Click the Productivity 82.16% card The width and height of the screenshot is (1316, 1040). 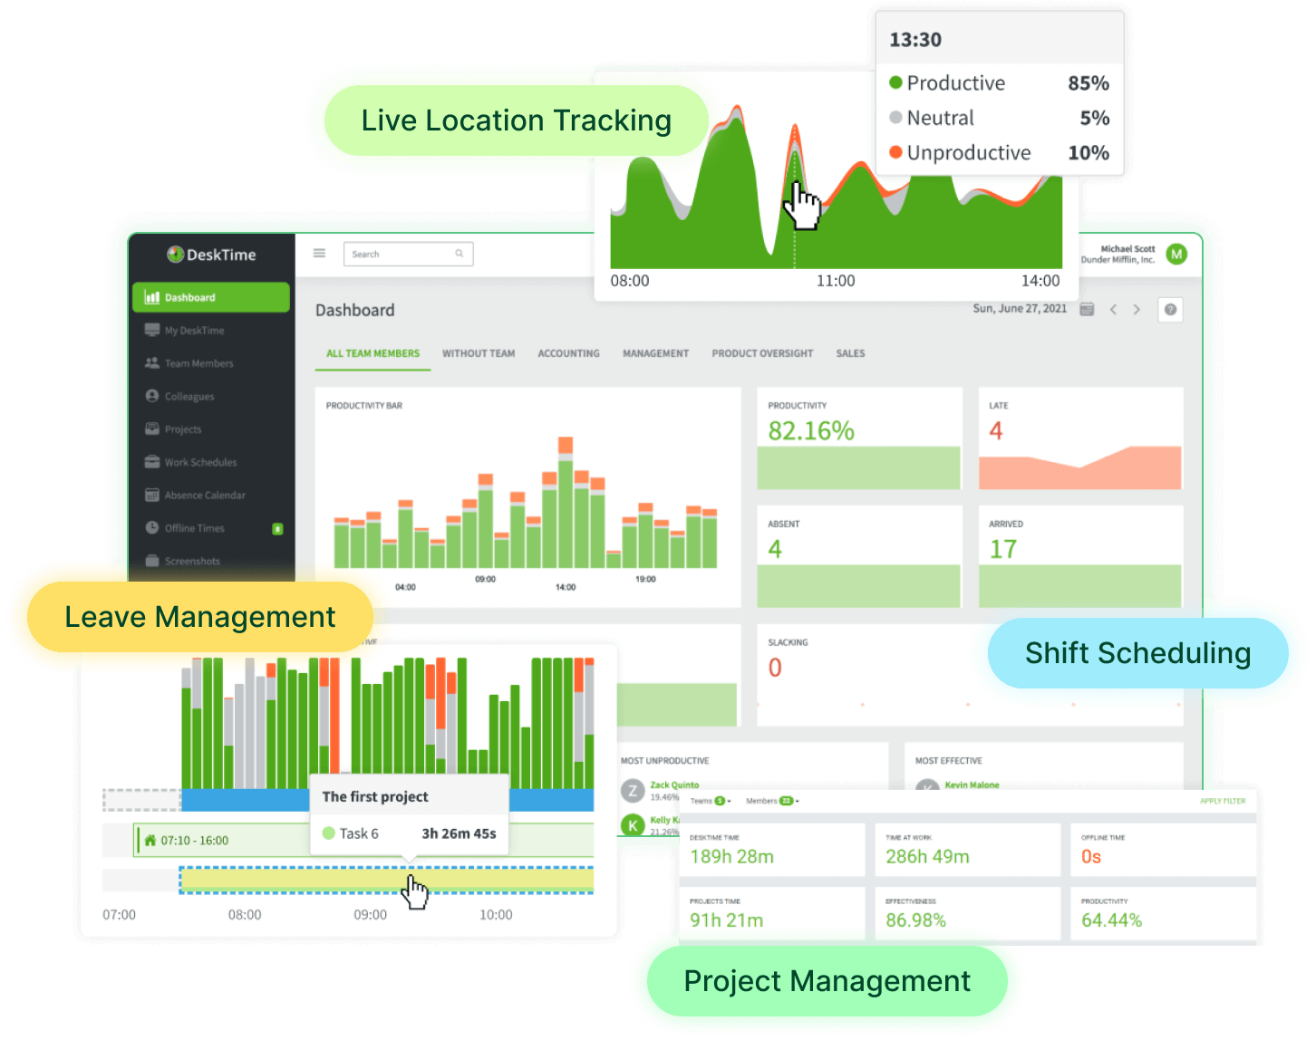click(859, 439)
